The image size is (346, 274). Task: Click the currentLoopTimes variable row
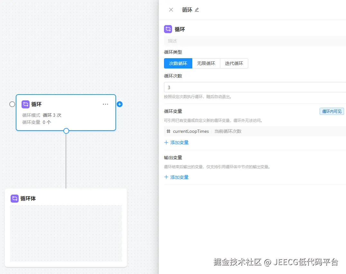[x=190, y=131]
